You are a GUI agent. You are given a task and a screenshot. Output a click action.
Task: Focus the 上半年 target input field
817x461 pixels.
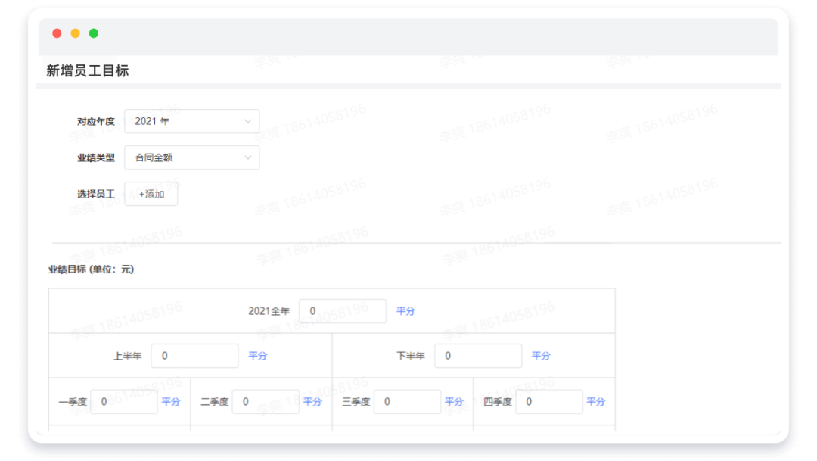(x=195, y=356)
